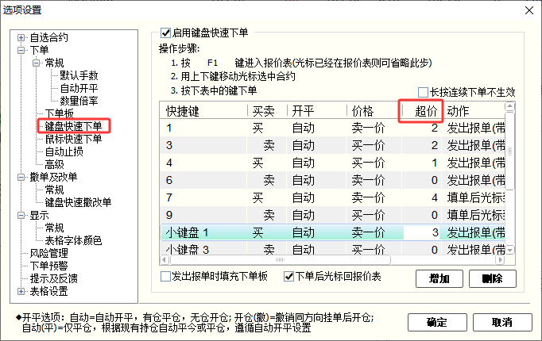Select 键盘快速撤改单 in the tree
Viewport: 542px width, 341px height.
[x=78, y=202]
